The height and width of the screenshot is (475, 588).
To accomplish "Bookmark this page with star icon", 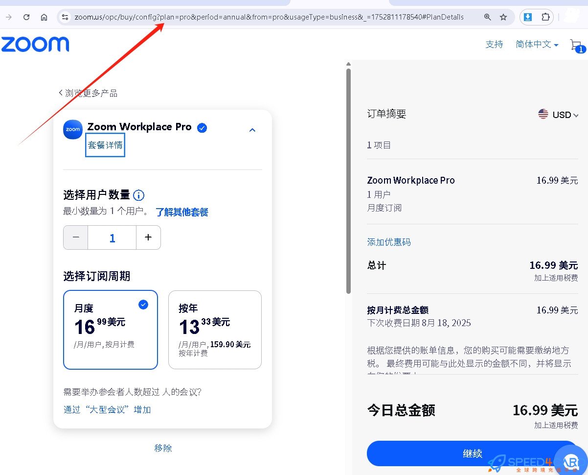I will [x=503, y=17].
